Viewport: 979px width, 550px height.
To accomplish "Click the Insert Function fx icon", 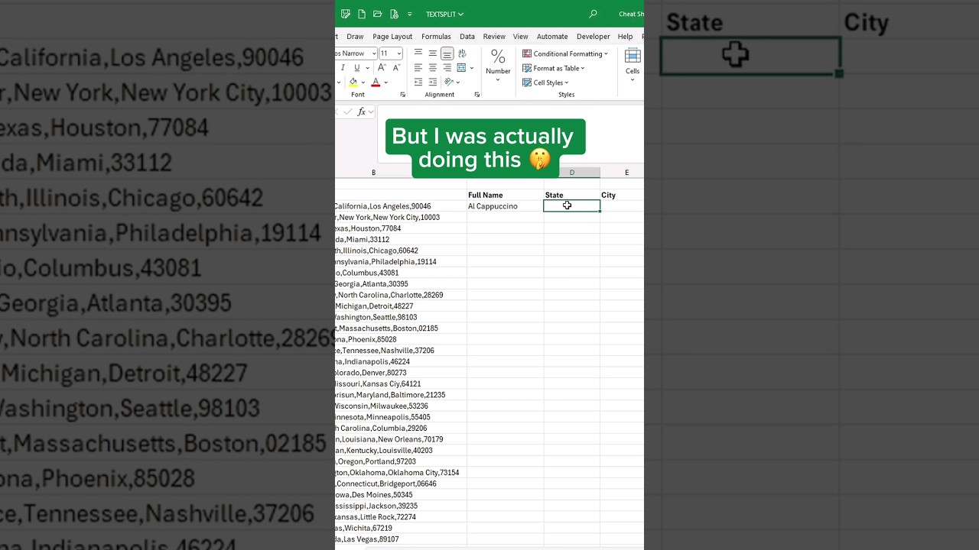I will pyautogui.click(x=362, y=112).
